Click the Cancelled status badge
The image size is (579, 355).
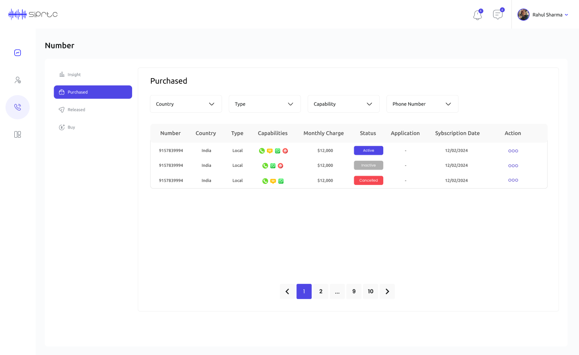pyautogui.click(x=368, y=180)
